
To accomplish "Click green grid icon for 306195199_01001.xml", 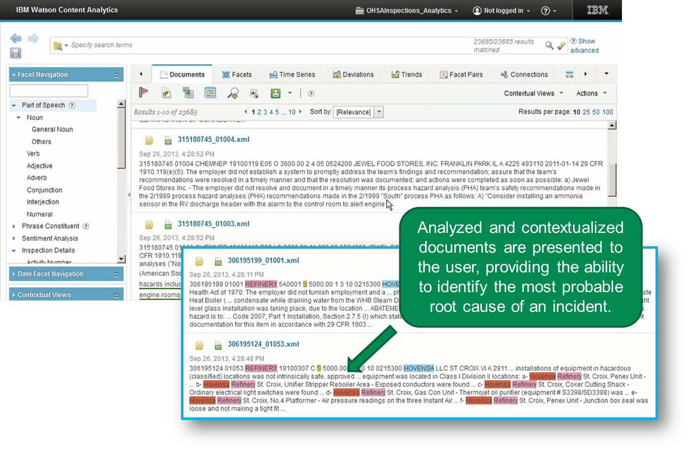I will coord(218,261).
